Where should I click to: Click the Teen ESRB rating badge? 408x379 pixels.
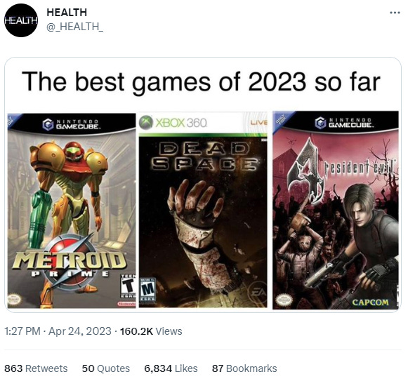(x=129, y=286)
